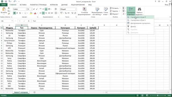Screen dimensions: 172x97
Task: Click the Format Painter brush icon
Action: tap(9, 14)
